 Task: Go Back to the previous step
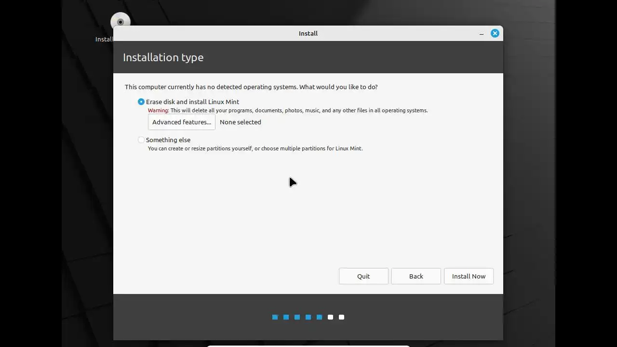(x=416, y=276)
